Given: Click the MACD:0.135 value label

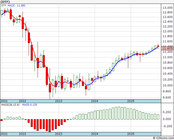Looking at the screenshot, I should point(30,105).
